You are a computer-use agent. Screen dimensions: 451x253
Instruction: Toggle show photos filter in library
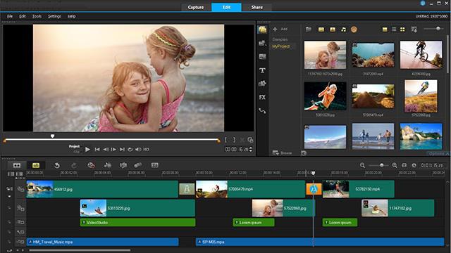coord(333,30)
